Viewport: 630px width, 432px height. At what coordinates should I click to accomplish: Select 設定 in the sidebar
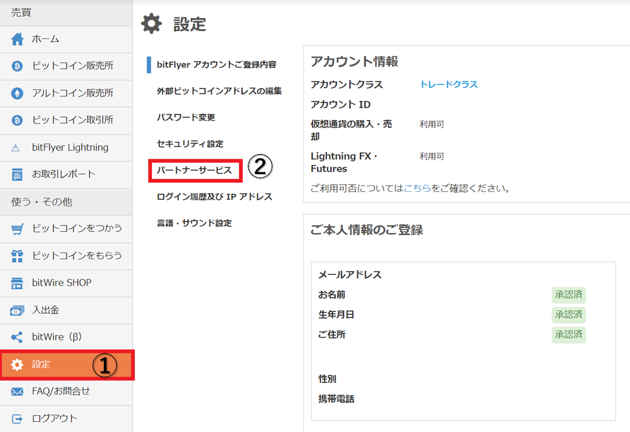pyautogui.click(x=67, y=365)
